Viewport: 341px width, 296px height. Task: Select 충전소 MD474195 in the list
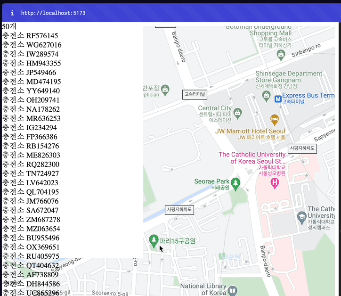[32, 82]
